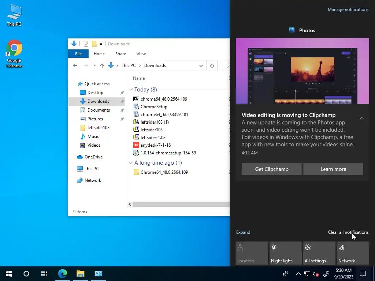Select anydesk-7-1-16 file
The image size is (375, 281).
tap(155, 145)
